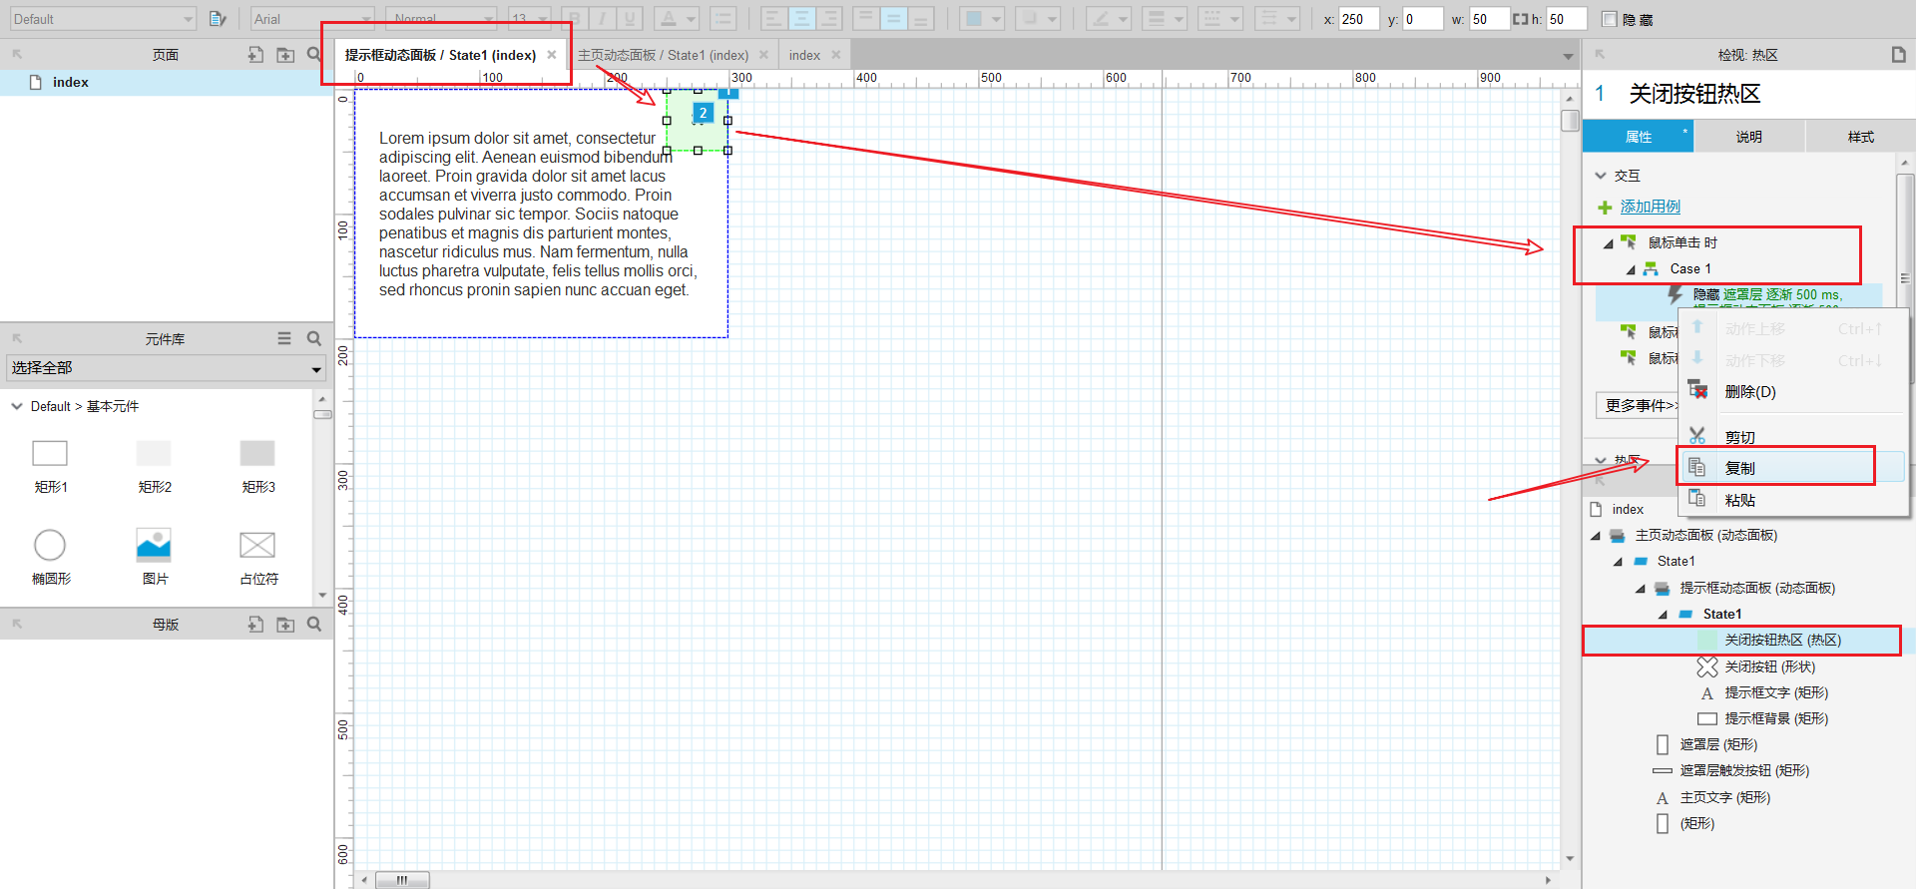This screenshot has height=889, width=1916.
Task: Toggle underline text formatting
Action: (x=629, y=18)
